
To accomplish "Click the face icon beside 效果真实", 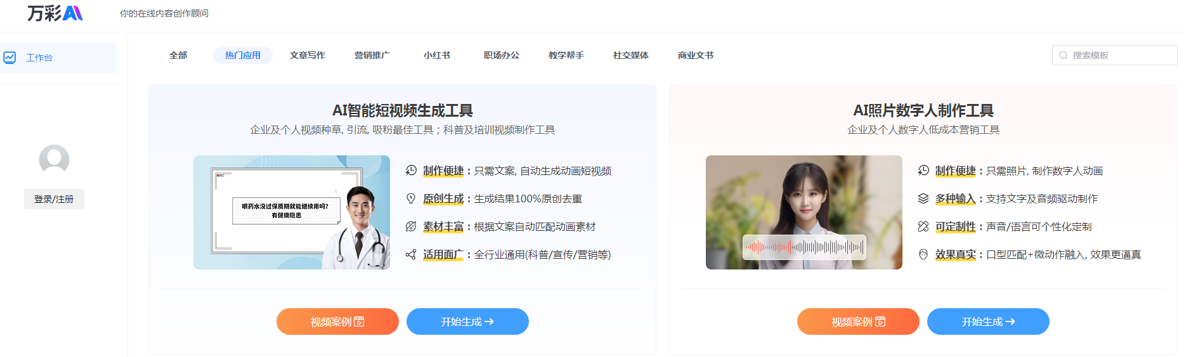I will (x=923, y=254).
